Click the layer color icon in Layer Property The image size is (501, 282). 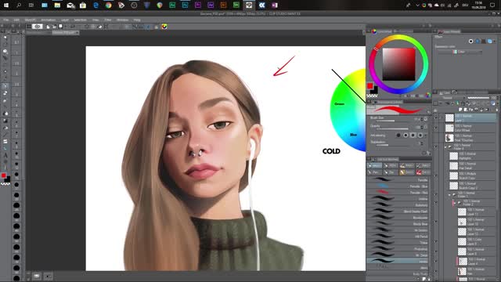click(490, 42)
